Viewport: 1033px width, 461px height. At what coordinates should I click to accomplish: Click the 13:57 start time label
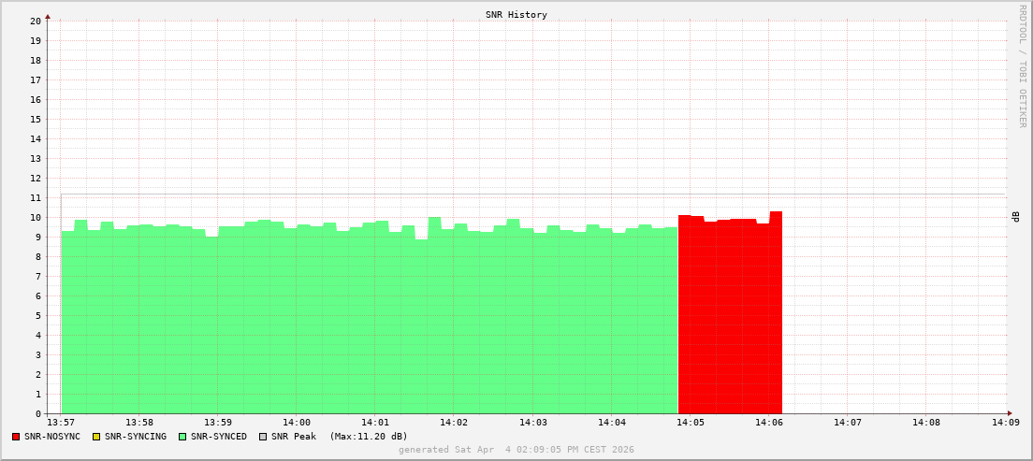point(60,423)
